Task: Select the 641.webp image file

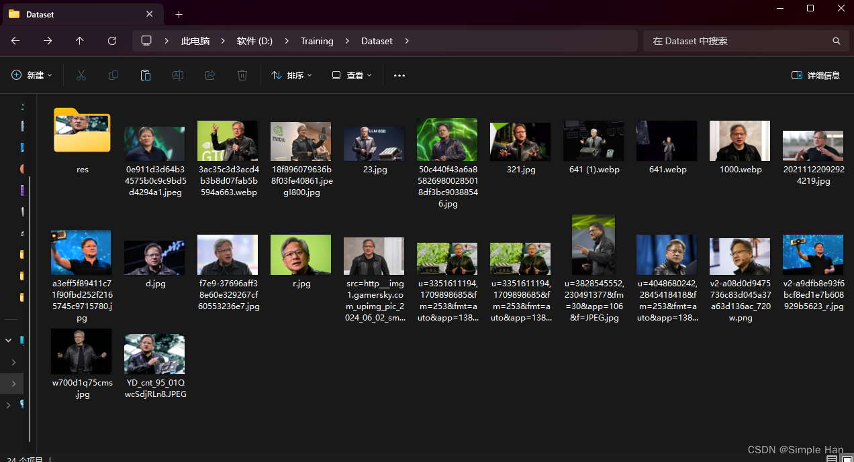Action: 666,147
